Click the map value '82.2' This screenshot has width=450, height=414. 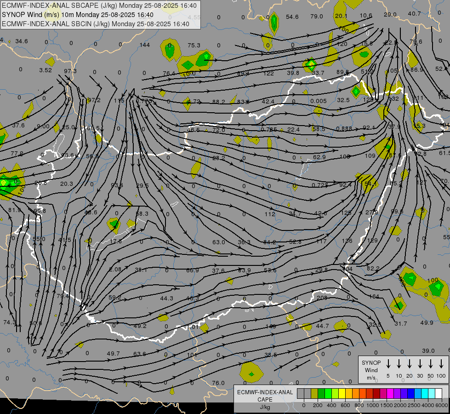click(x=373, y=268)
